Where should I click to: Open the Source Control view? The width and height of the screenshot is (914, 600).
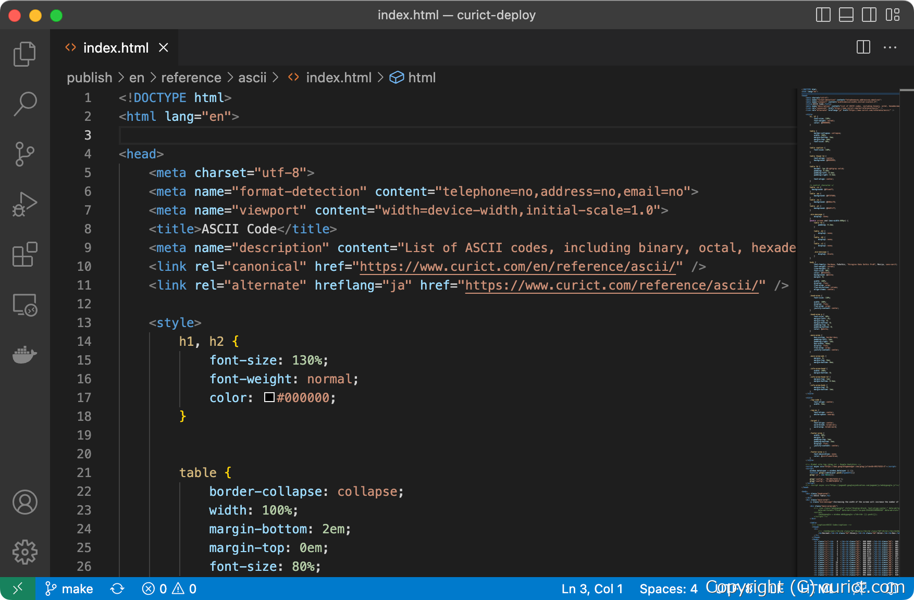pyautogui.click(x=24, y=154)
